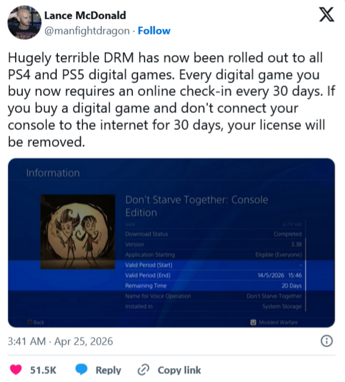Select the Remaining Time 20 Days row

point(213,285)
